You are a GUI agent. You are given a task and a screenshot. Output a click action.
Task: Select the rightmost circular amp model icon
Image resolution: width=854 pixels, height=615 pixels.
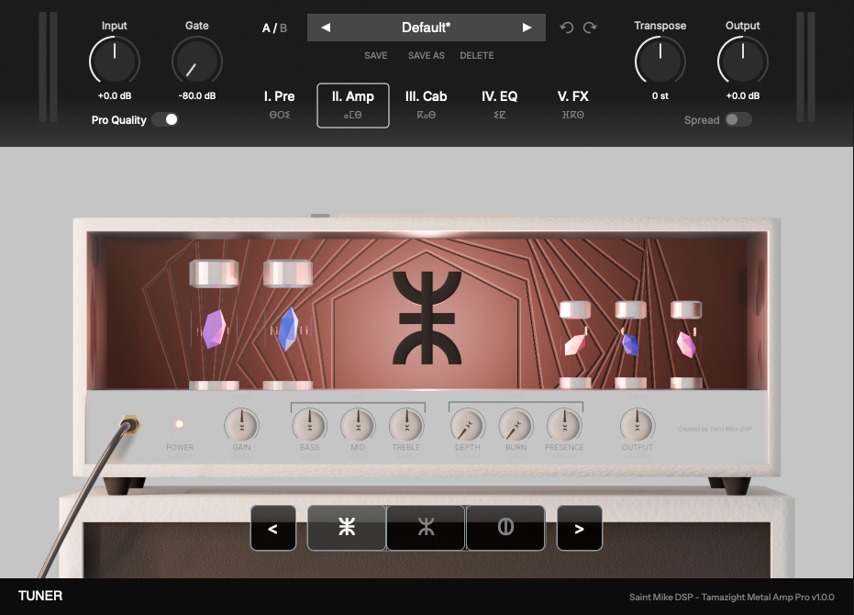point(505,528)
